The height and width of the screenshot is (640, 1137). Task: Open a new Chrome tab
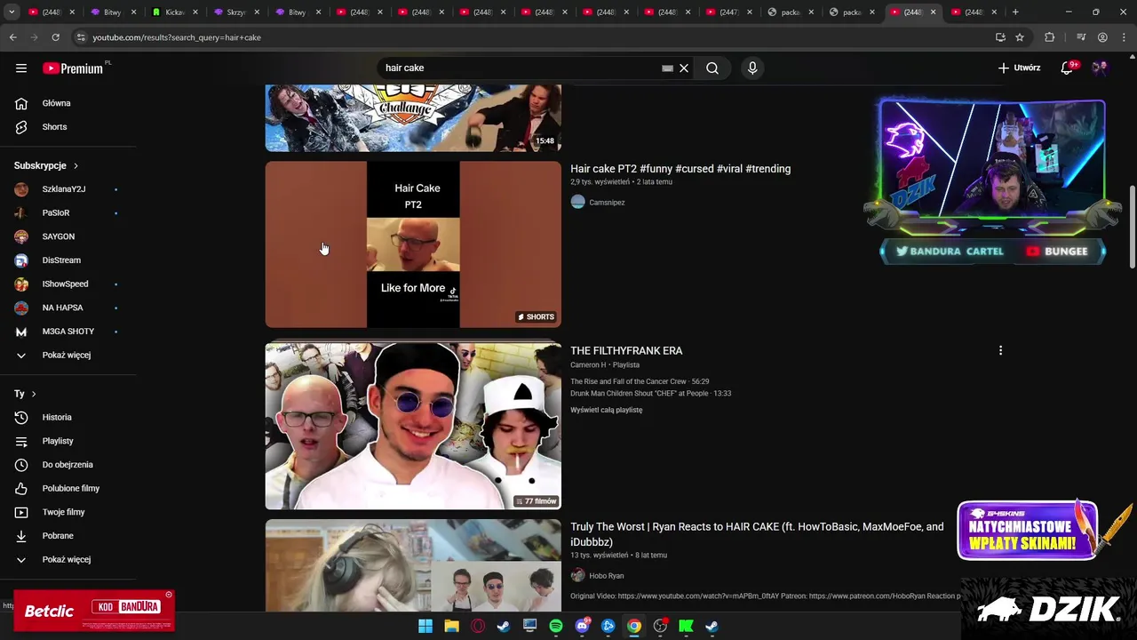[x=1015, y=12]
